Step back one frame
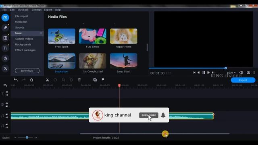The image size is (258, 145). coord(199,72)
